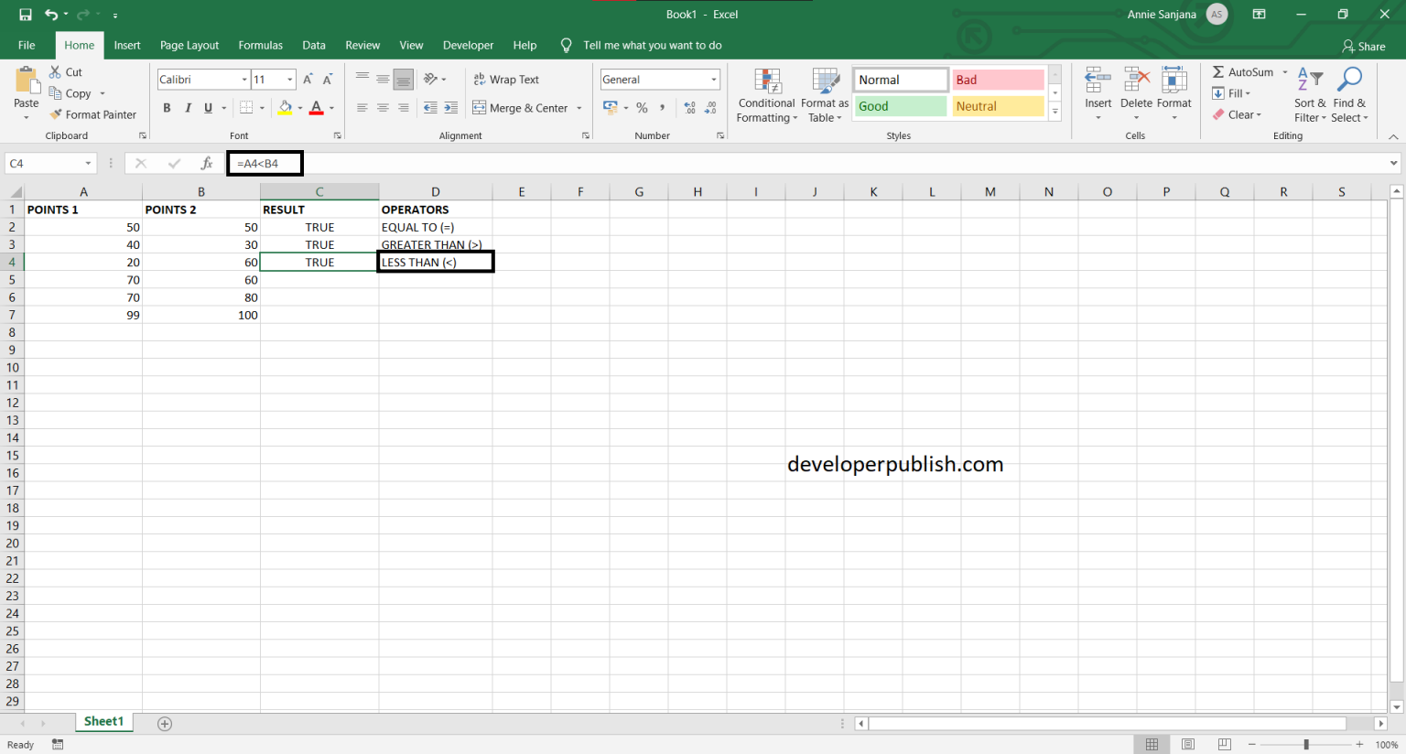Open Find & Select magnifier
The width and height of the screenshot is (1406, 754).
click(x=1349, y=96)
